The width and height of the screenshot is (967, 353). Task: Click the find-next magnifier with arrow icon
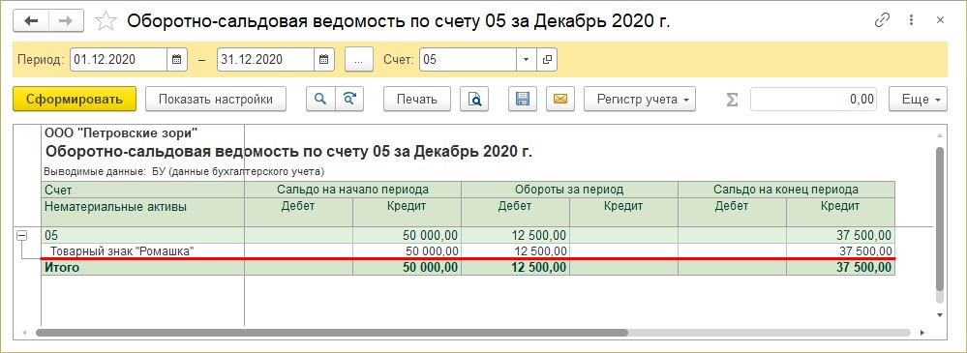click(349, 100)
